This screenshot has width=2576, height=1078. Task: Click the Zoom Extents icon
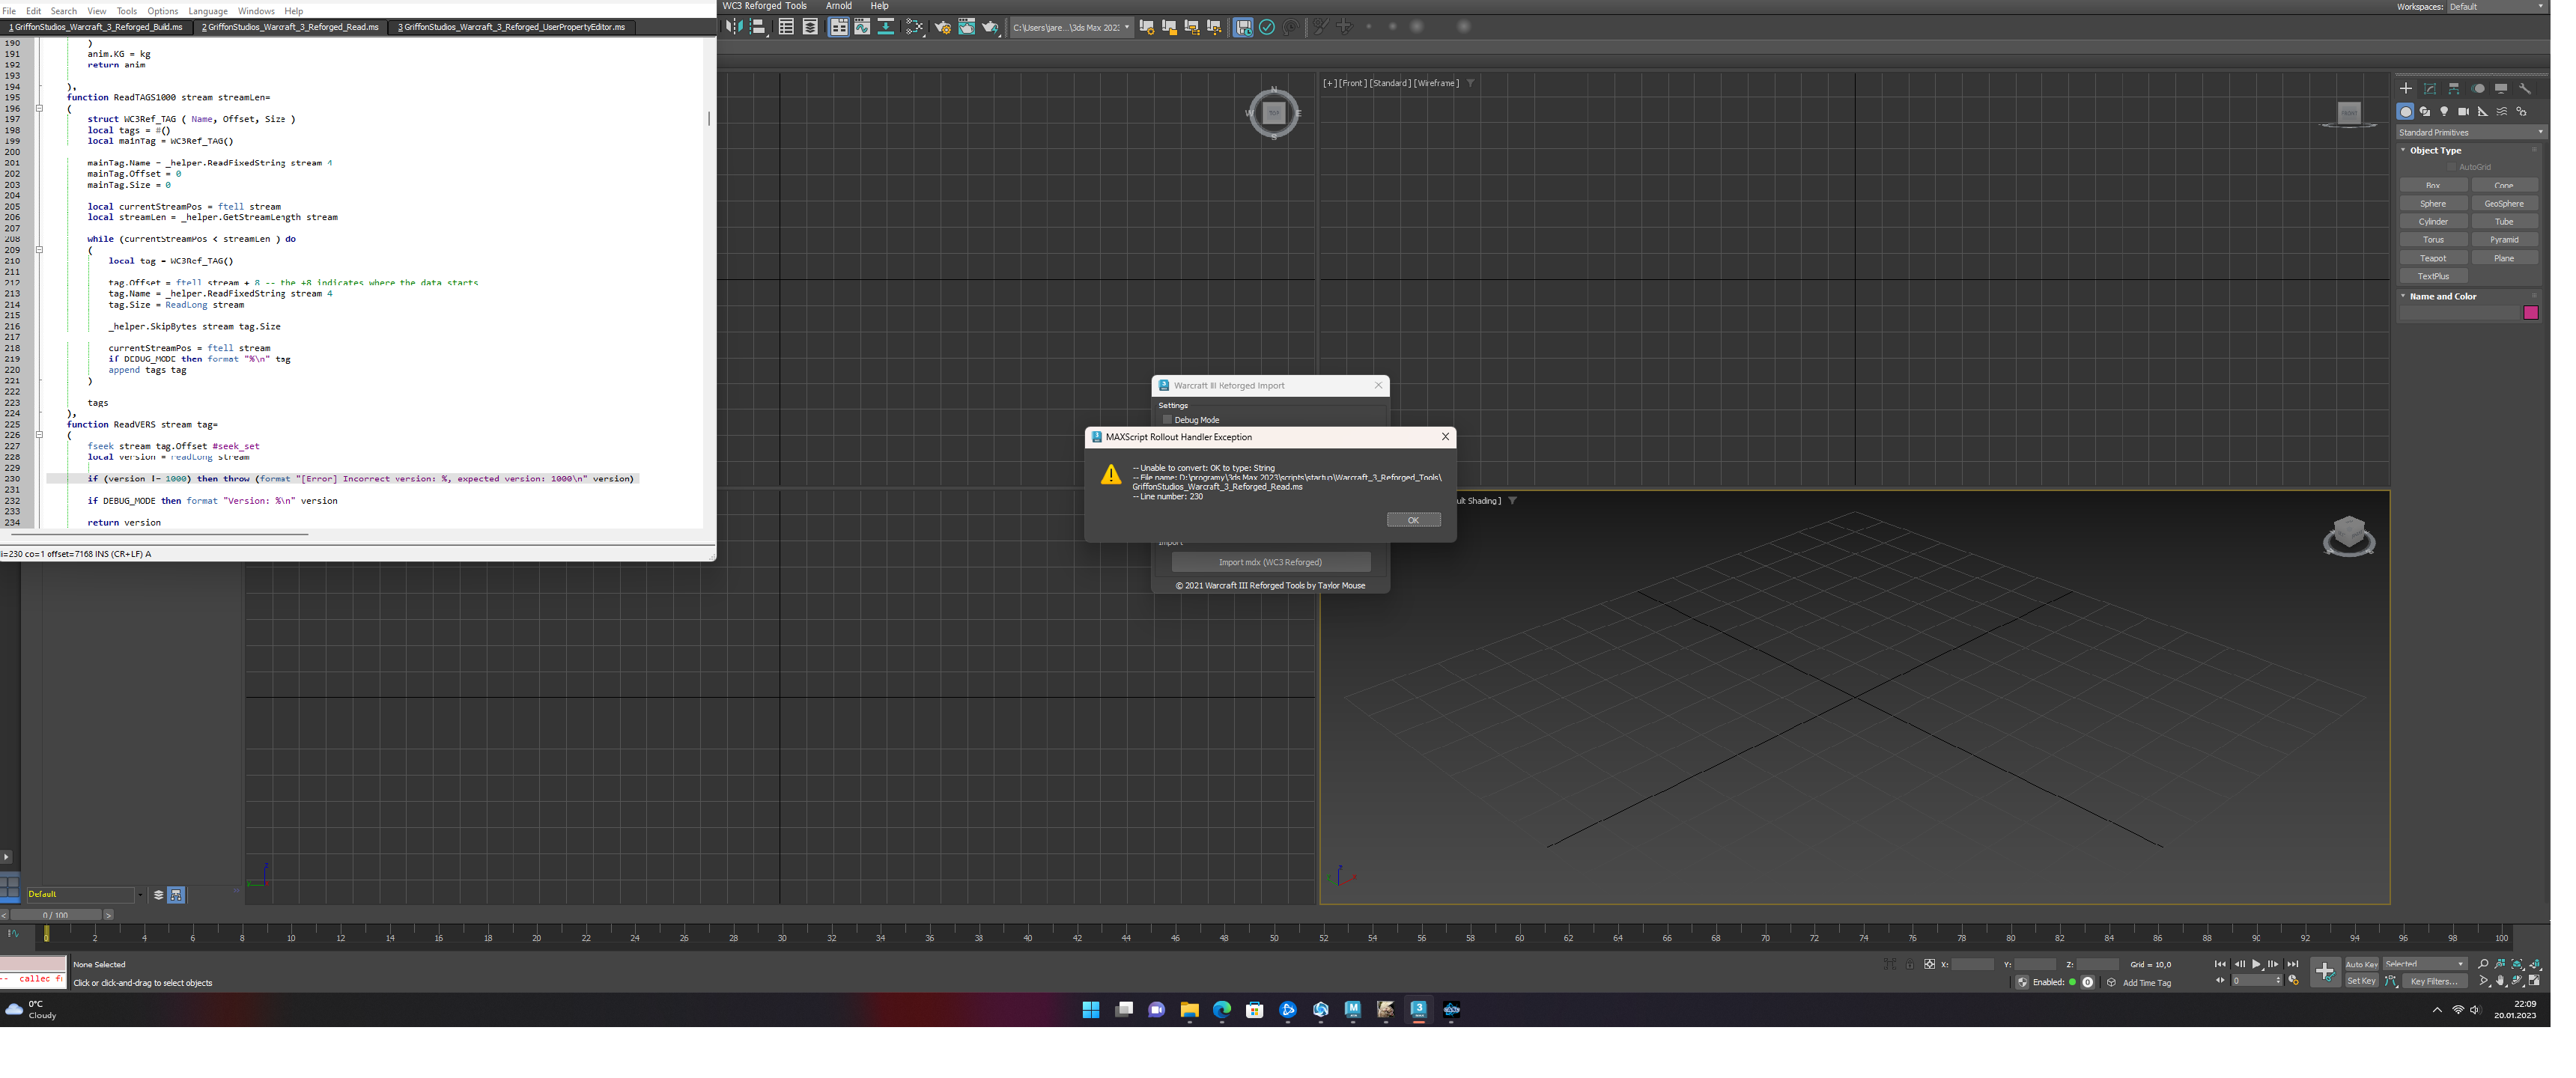2517,964
